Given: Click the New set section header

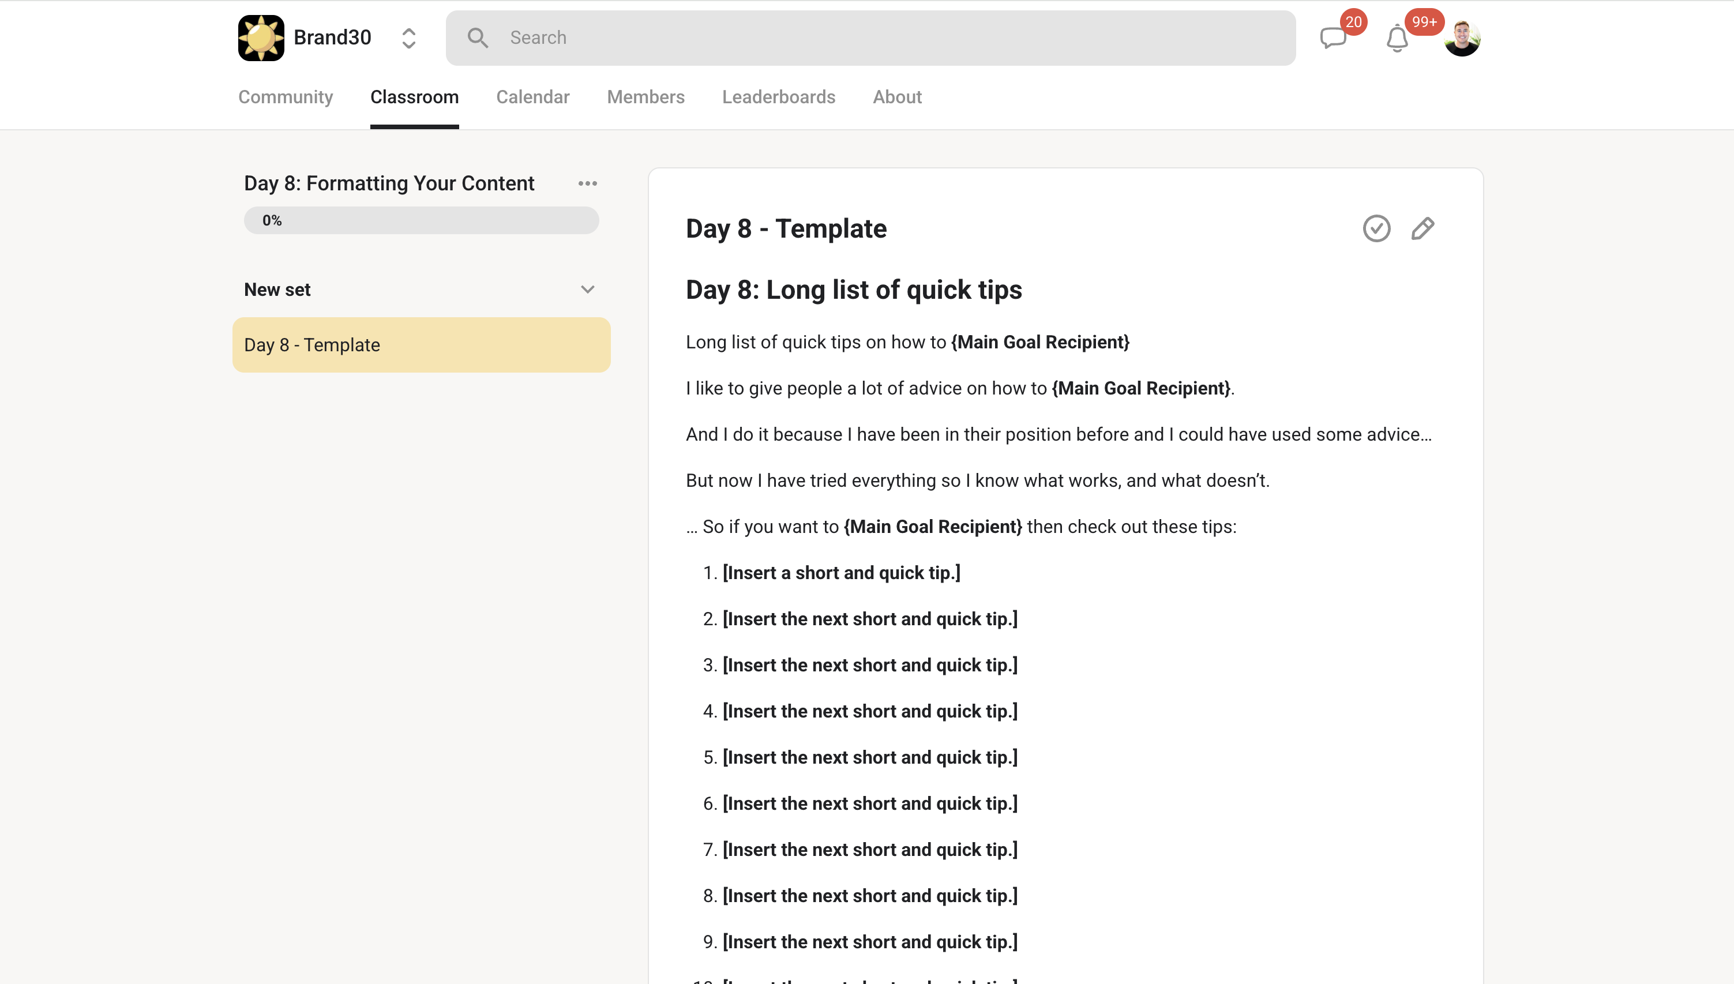Looking at the screenshot, I should 277,289.
